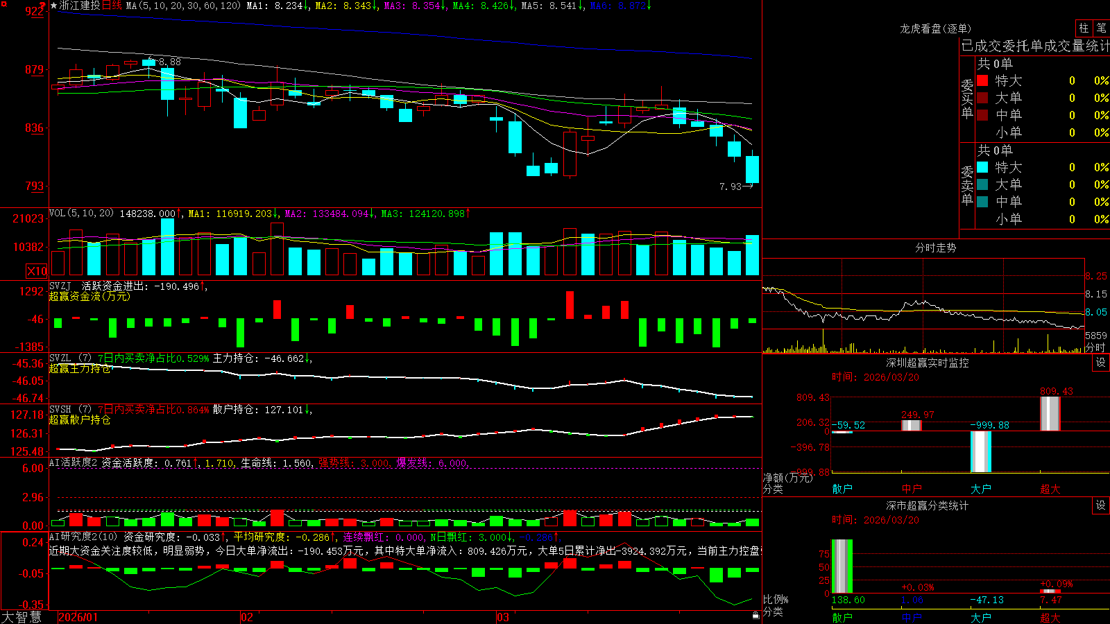Click the X10 volume scale box
Image resolution: width=1110 pixels, height=624 pixels.
(x=37, y=271)
